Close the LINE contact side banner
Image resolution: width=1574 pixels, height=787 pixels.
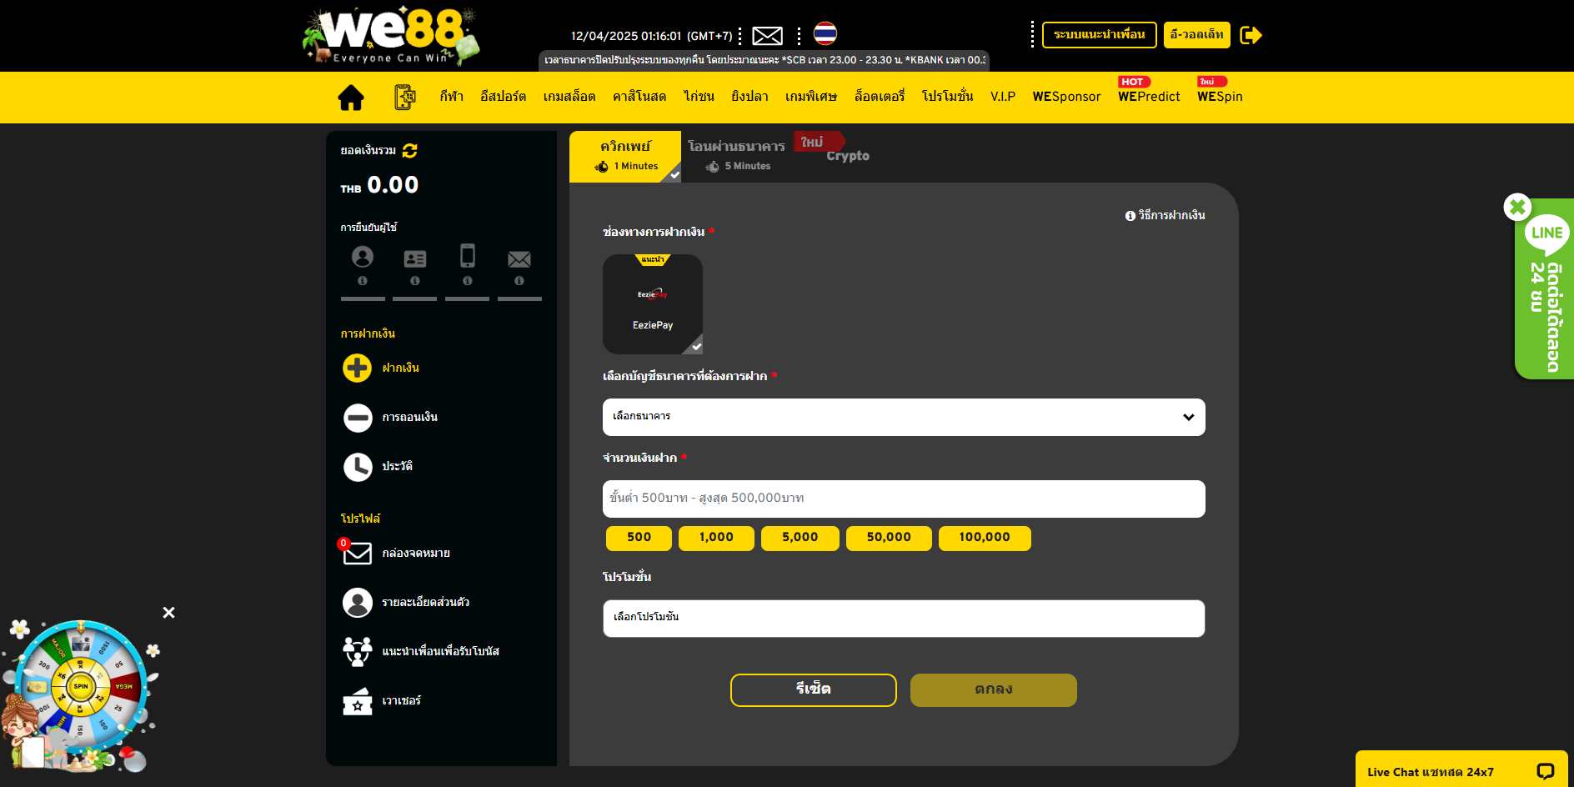(x=1517, y=207)
